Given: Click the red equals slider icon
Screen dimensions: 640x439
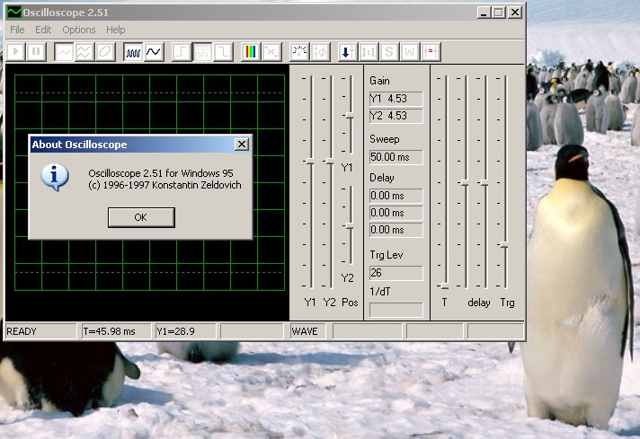Looking at the screenshot, I should point(431,52).
